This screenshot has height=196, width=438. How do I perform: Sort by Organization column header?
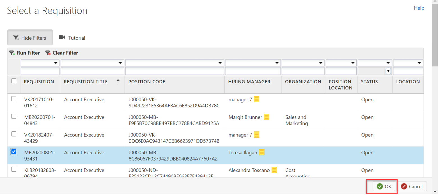pos(303,82)
